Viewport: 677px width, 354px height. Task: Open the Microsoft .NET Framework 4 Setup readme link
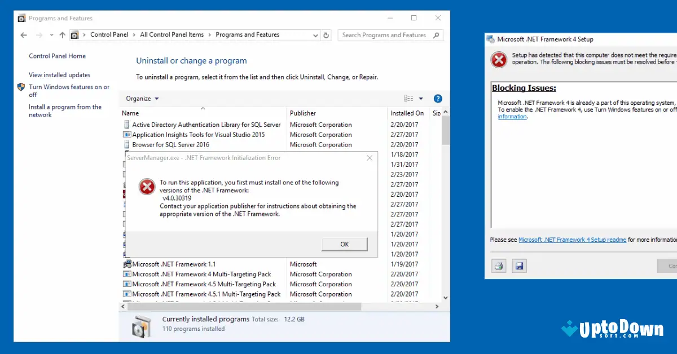pos(572,240)
